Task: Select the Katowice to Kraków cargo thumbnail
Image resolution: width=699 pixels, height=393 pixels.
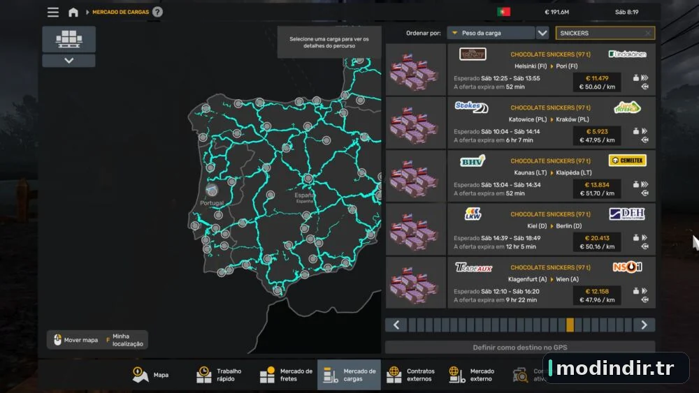Action: 415,123
